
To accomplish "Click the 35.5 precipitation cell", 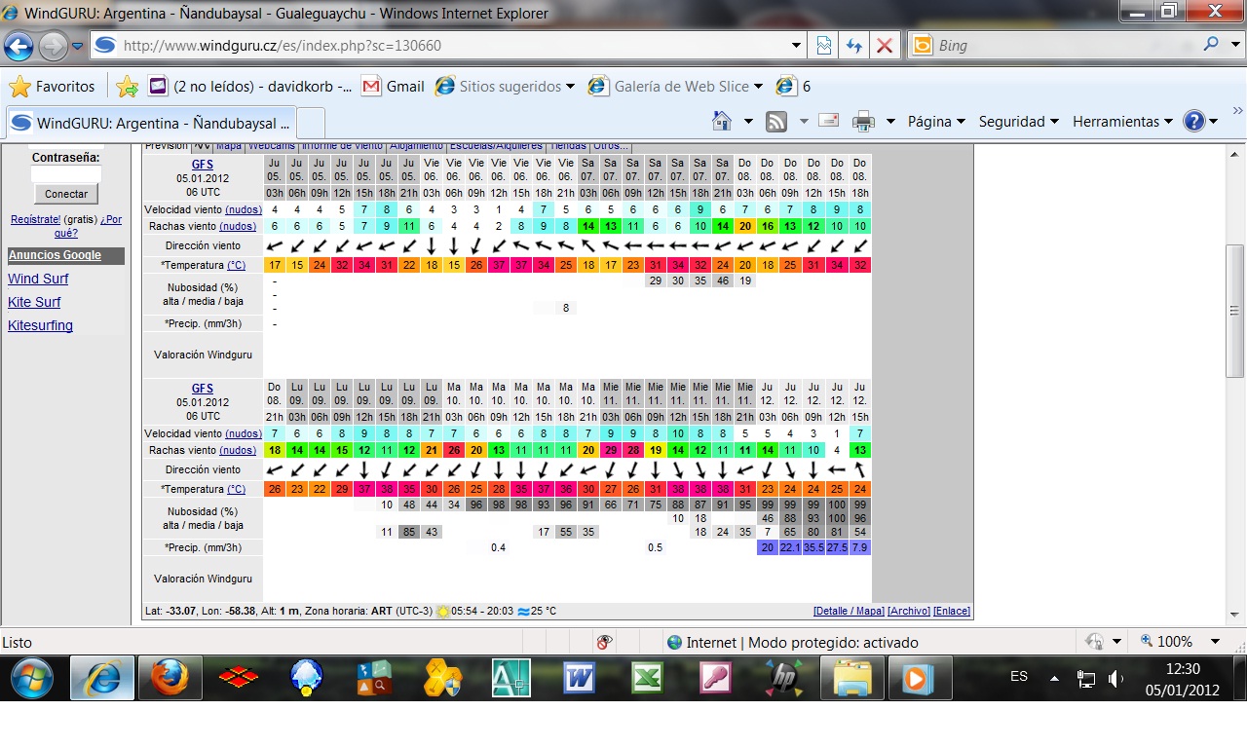I will [813, 547].
